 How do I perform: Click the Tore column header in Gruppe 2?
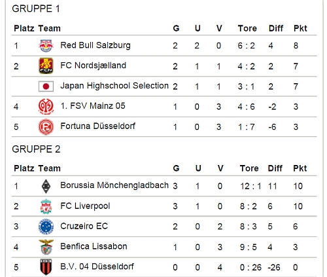click(249, 168)
